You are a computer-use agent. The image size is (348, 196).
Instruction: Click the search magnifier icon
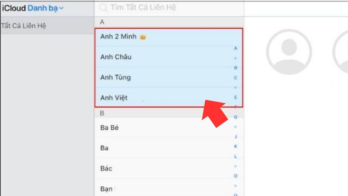pyautogui.click(x=103, y=8)
